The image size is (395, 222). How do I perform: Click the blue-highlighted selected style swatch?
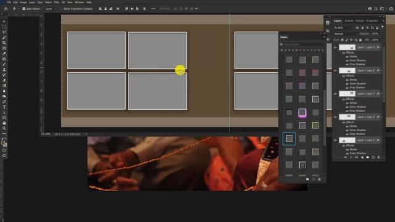point(289,139)
